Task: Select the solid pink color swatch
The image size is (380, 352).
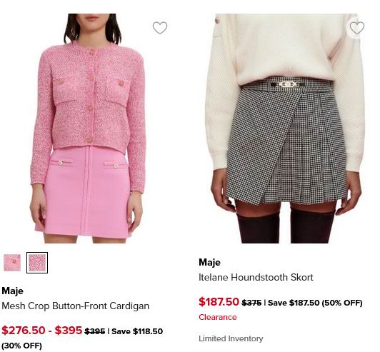Action: [12, 263]
